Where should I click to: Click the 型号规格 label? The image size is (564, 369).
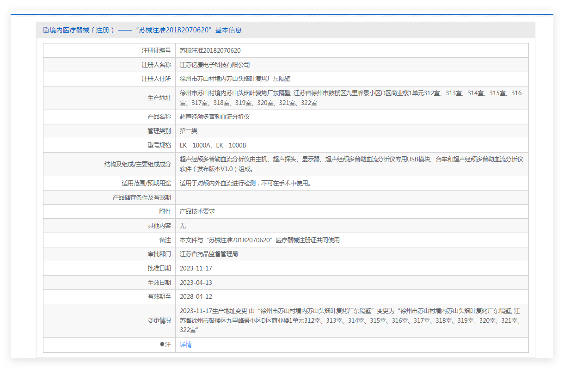(x=159, y=145)
